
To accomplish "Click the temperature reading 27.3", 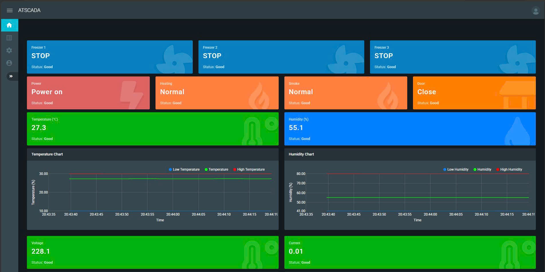I will pyautogui.click(x=39, y=128).
